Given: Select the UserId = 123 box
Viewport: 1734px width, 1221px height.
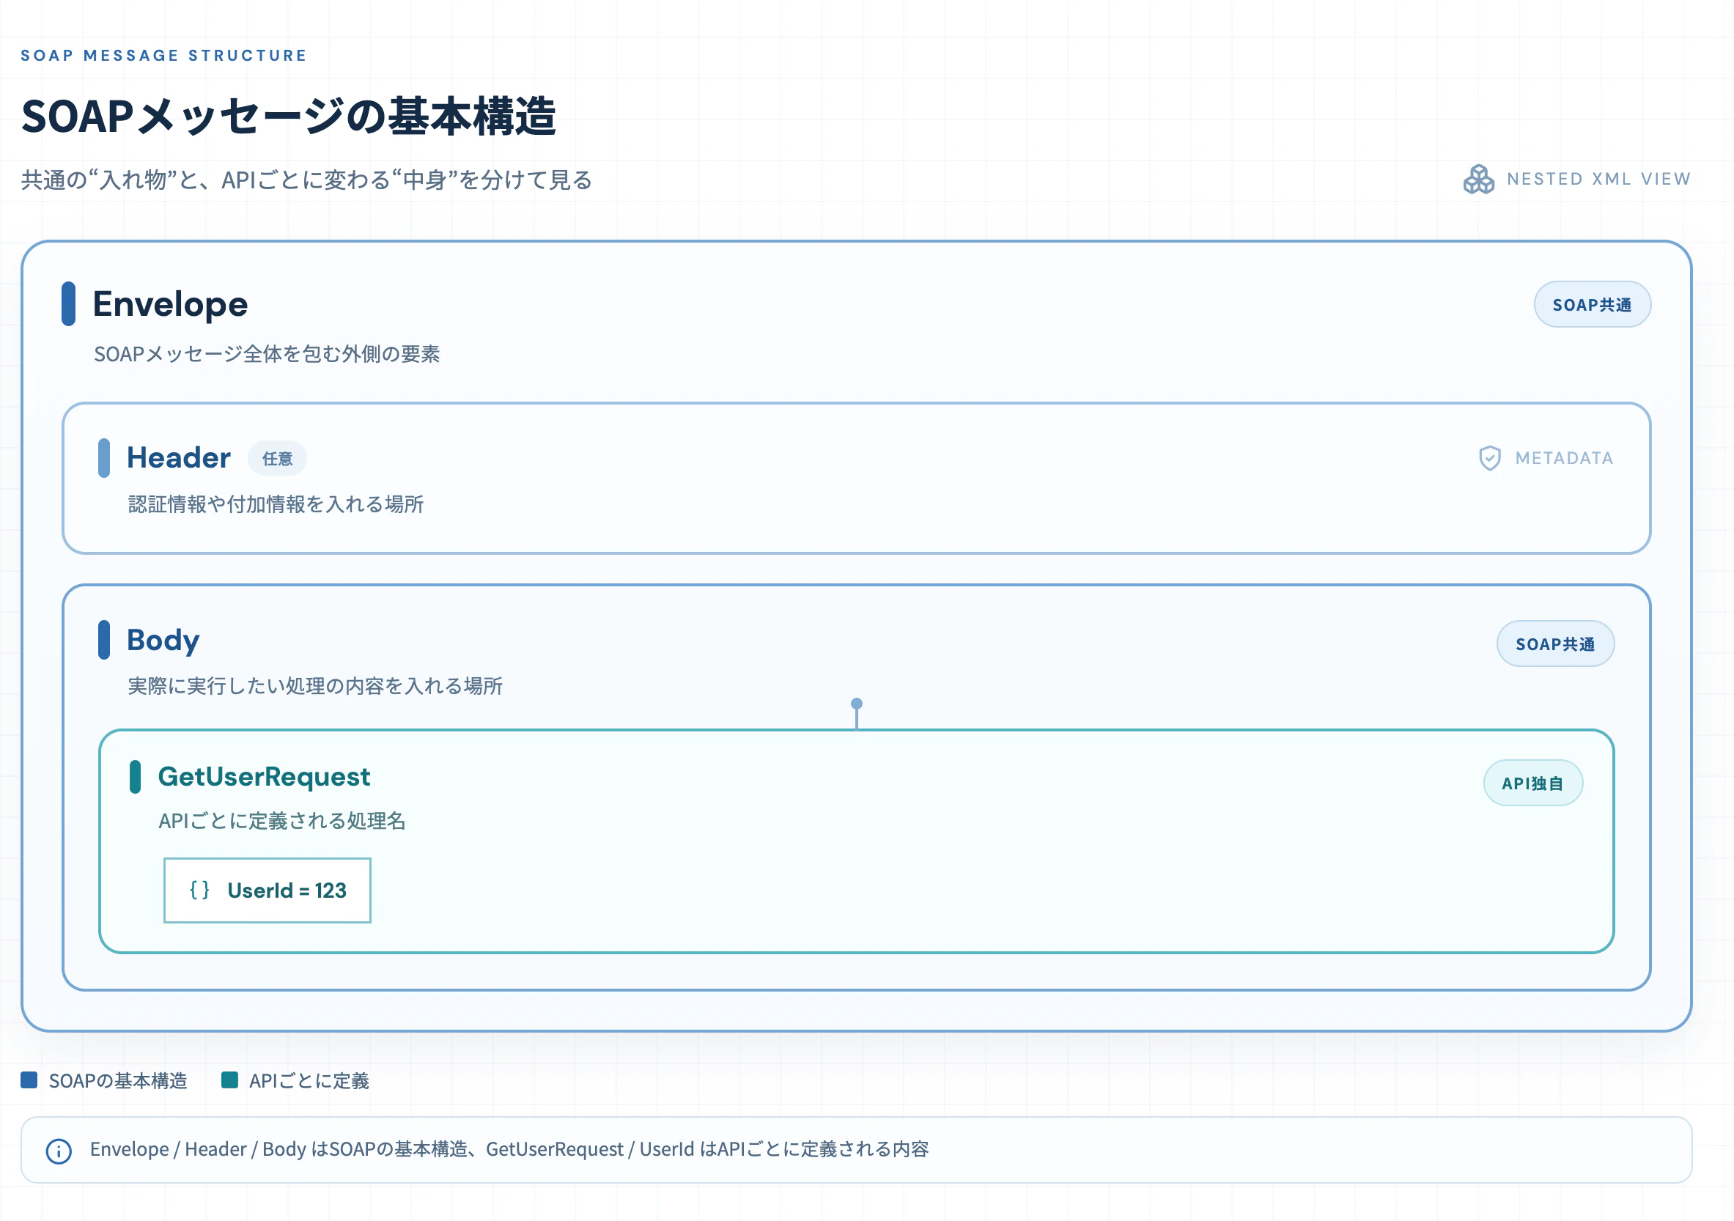Looking at the screenshot, I should click(x=268, y=890).
